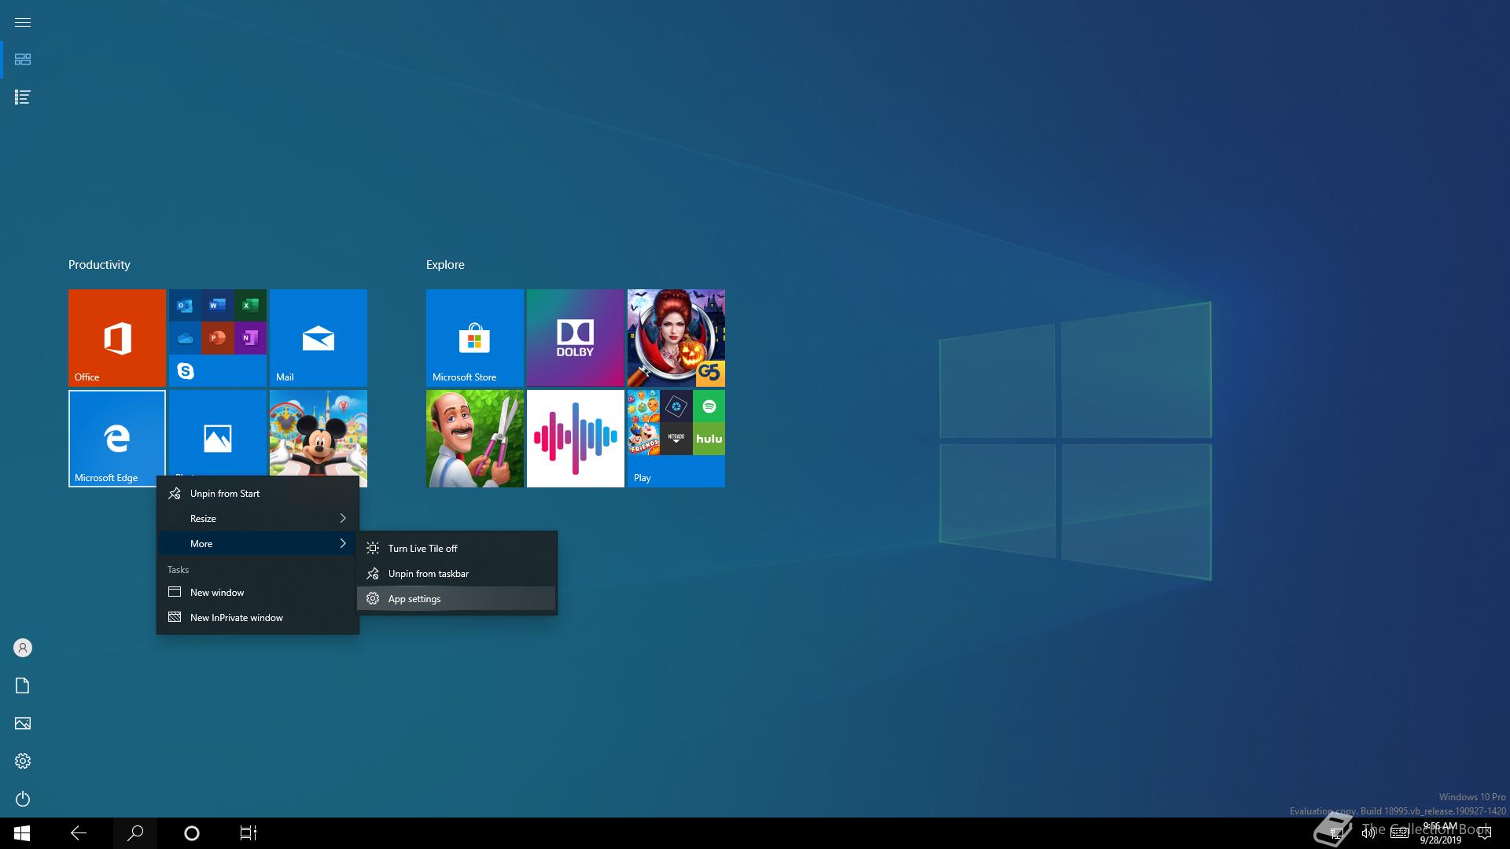
Task: Open the Photos tile
Action: pyautogui.click(x=218, y=432)
